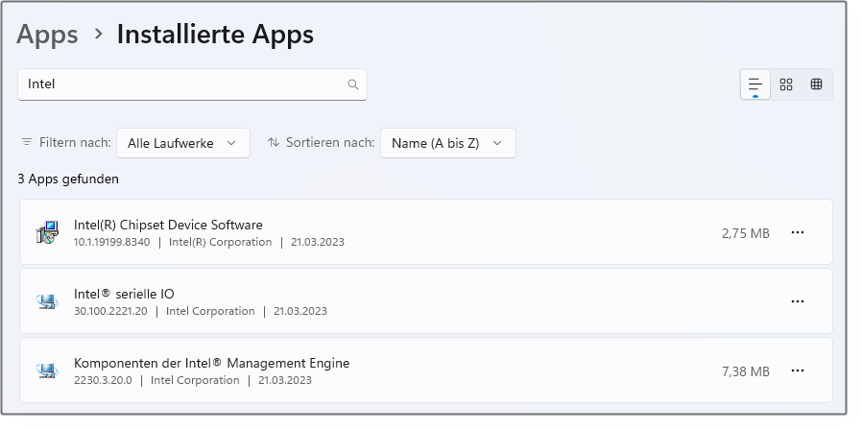The height and width of the screenshot is (430, 862).
Task: Select Intel(R) Chipset Device Software name
Action: [x=168, y=225]
